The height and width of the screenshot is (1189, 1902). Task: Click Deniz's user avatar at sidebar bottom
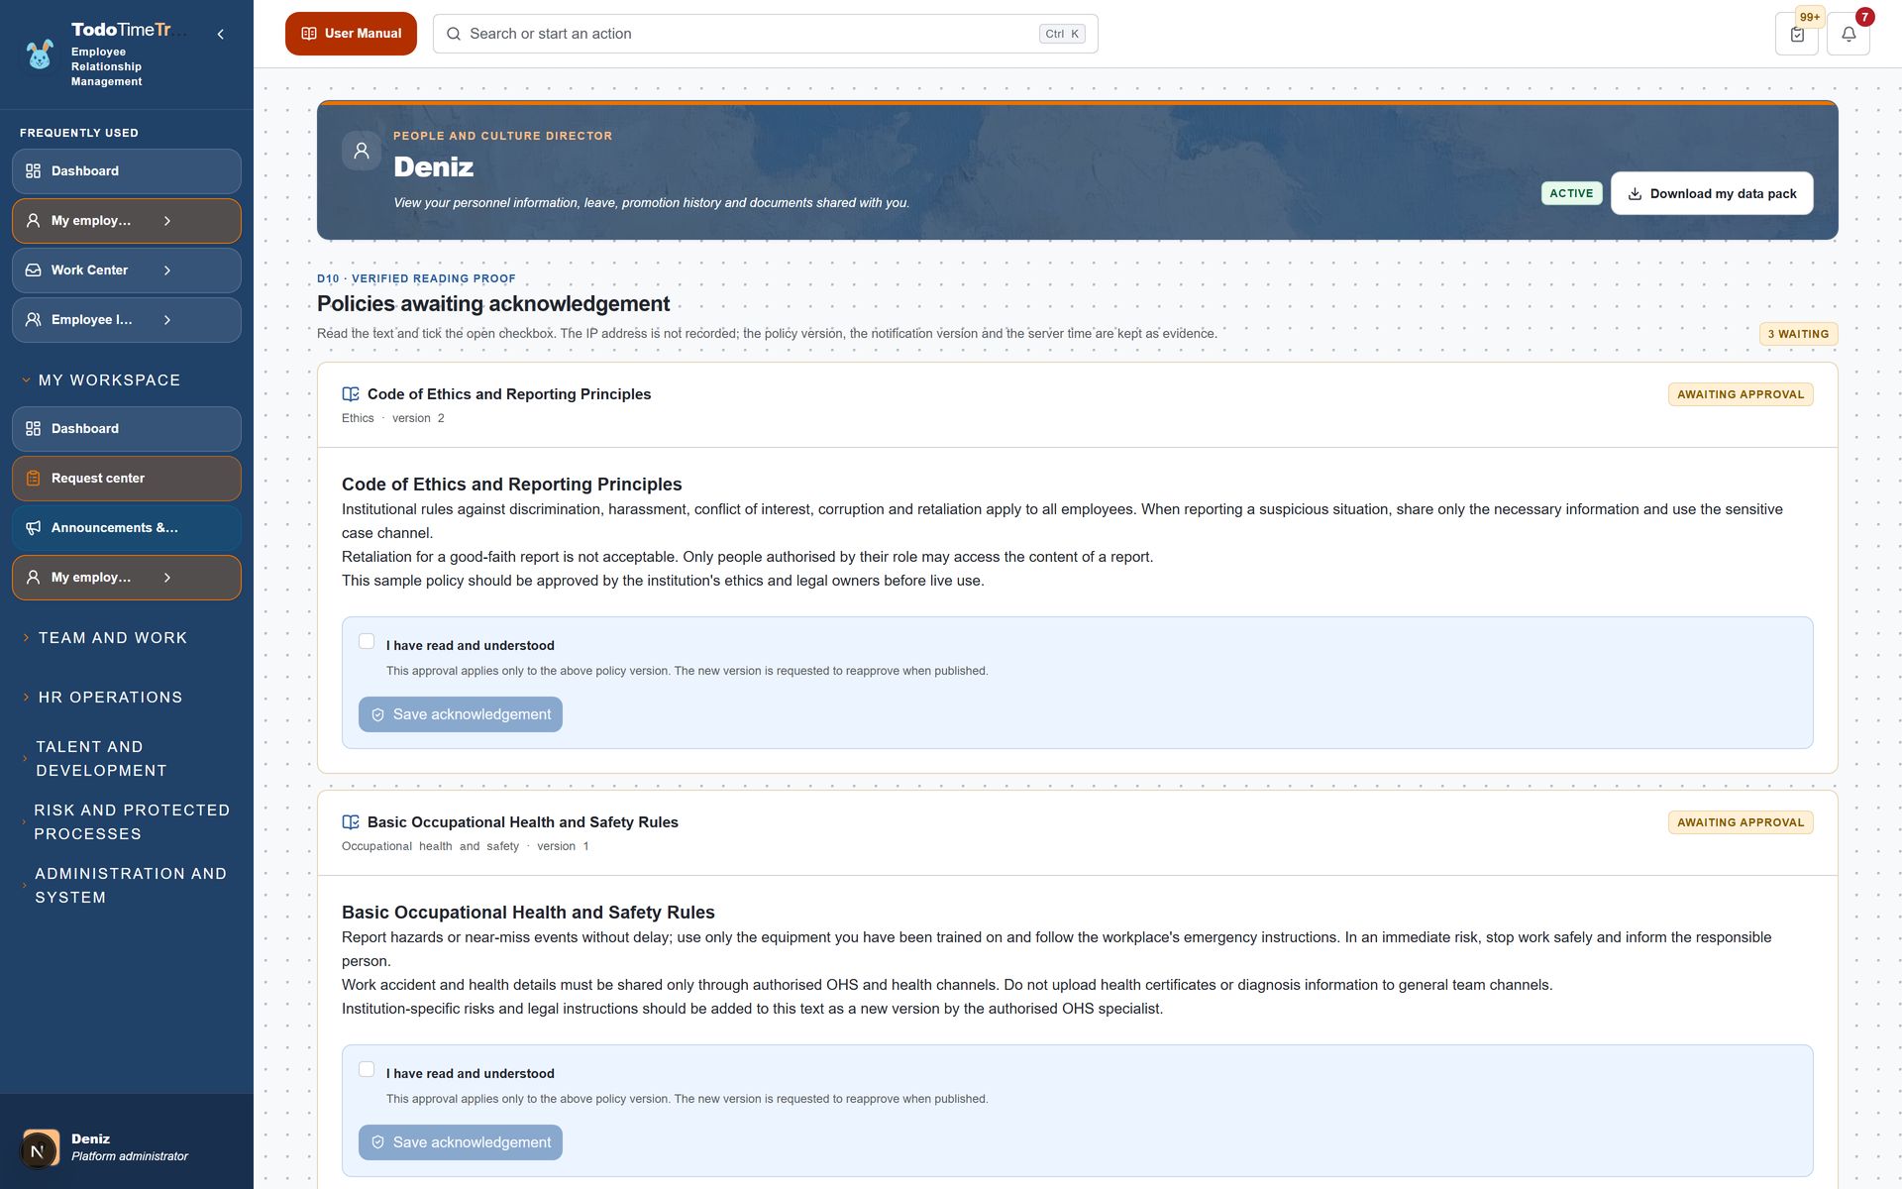(x=41, y=1148)
